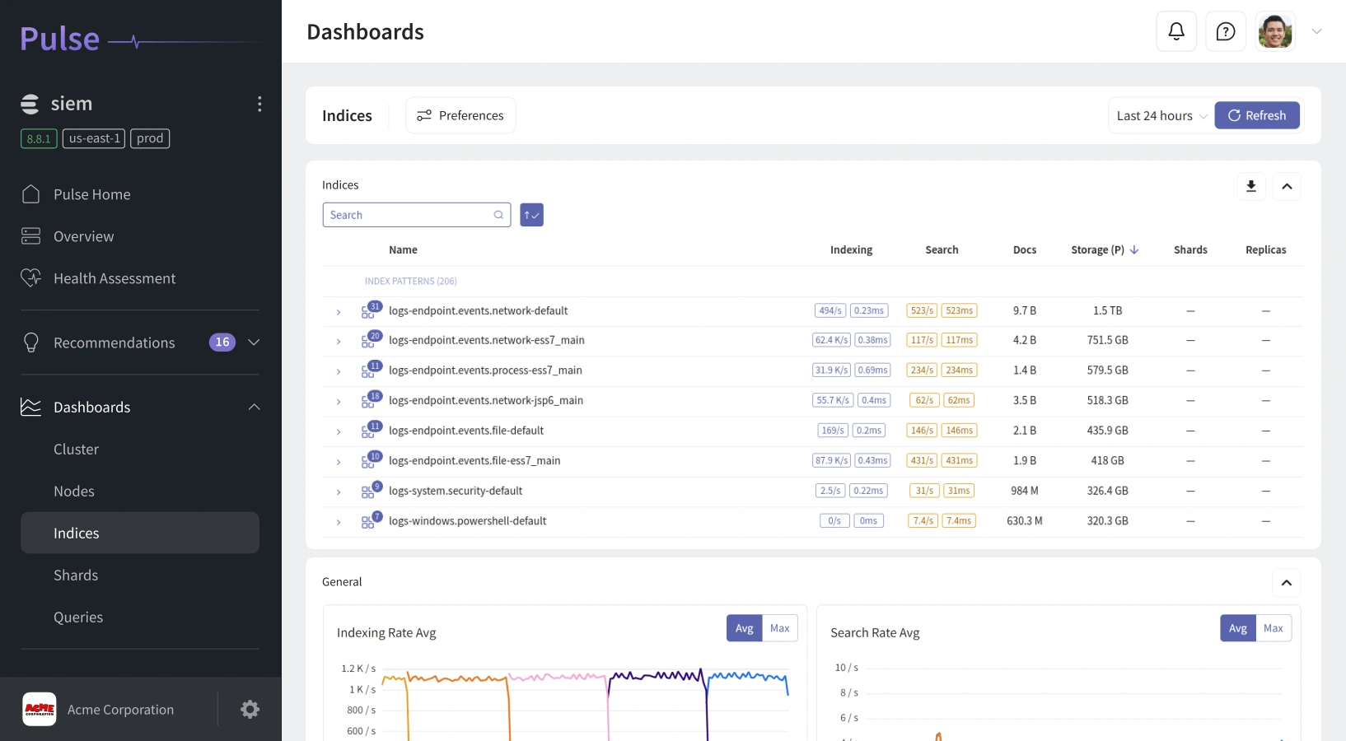Click the indices Search input field
The image size is (1346, 741).
click(x=409, y=215)
